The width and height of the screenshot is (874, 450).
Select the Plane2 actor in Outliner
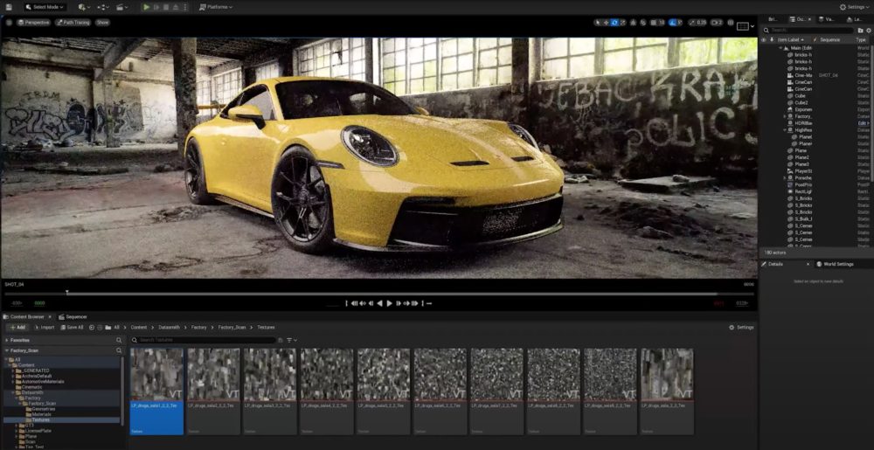[801, 157]
